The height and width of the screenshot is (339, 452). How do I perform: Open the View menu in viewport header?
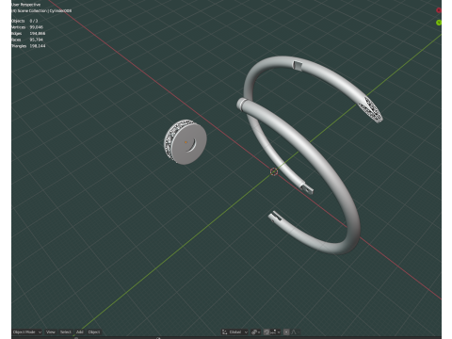(51, 331)
